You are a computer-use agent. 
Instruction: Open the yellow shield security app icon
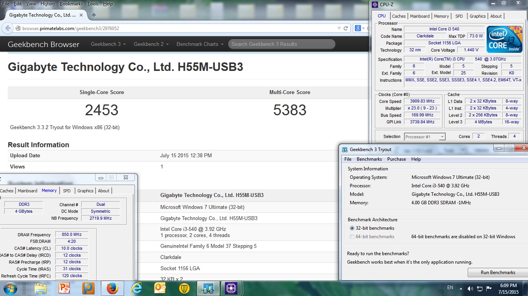184,288
